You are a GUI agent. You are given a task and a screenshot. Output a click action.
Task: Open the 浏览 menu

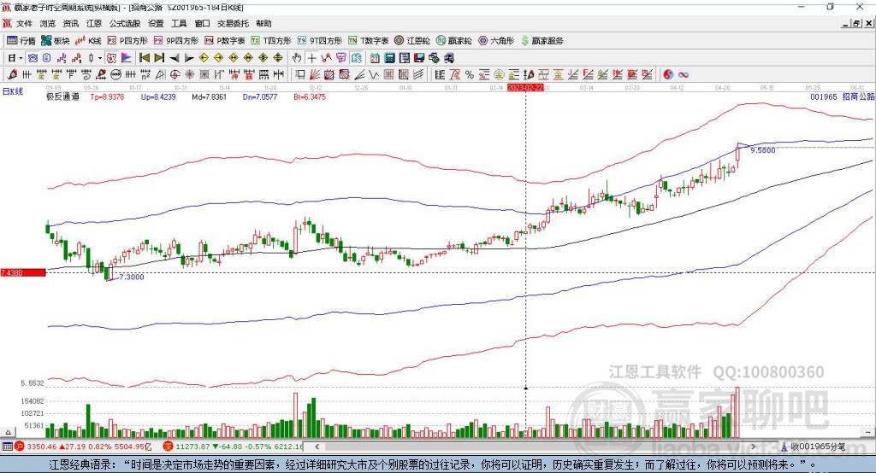(48, 23)
